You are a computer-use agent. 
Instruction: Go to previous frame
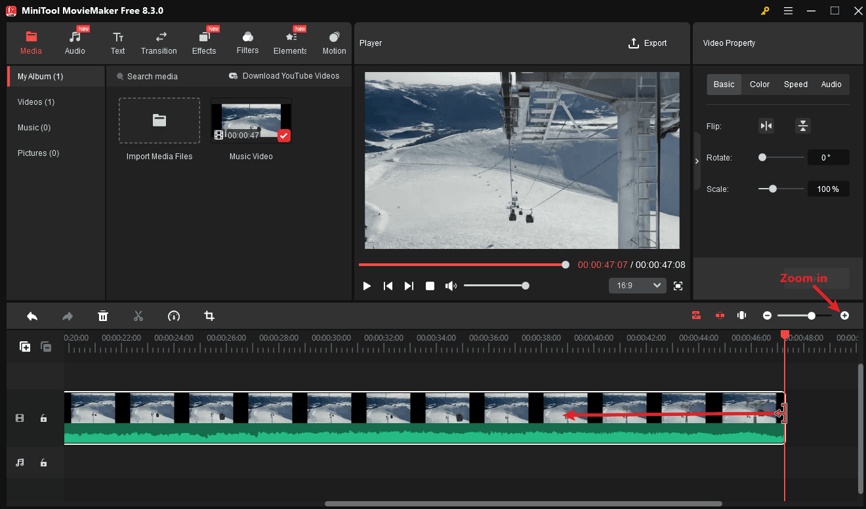pyautogui.click(x=388, y=286)
